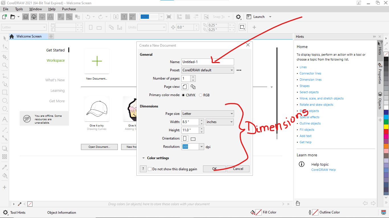
Task: Open the Help menu
Action: point(52,9)
